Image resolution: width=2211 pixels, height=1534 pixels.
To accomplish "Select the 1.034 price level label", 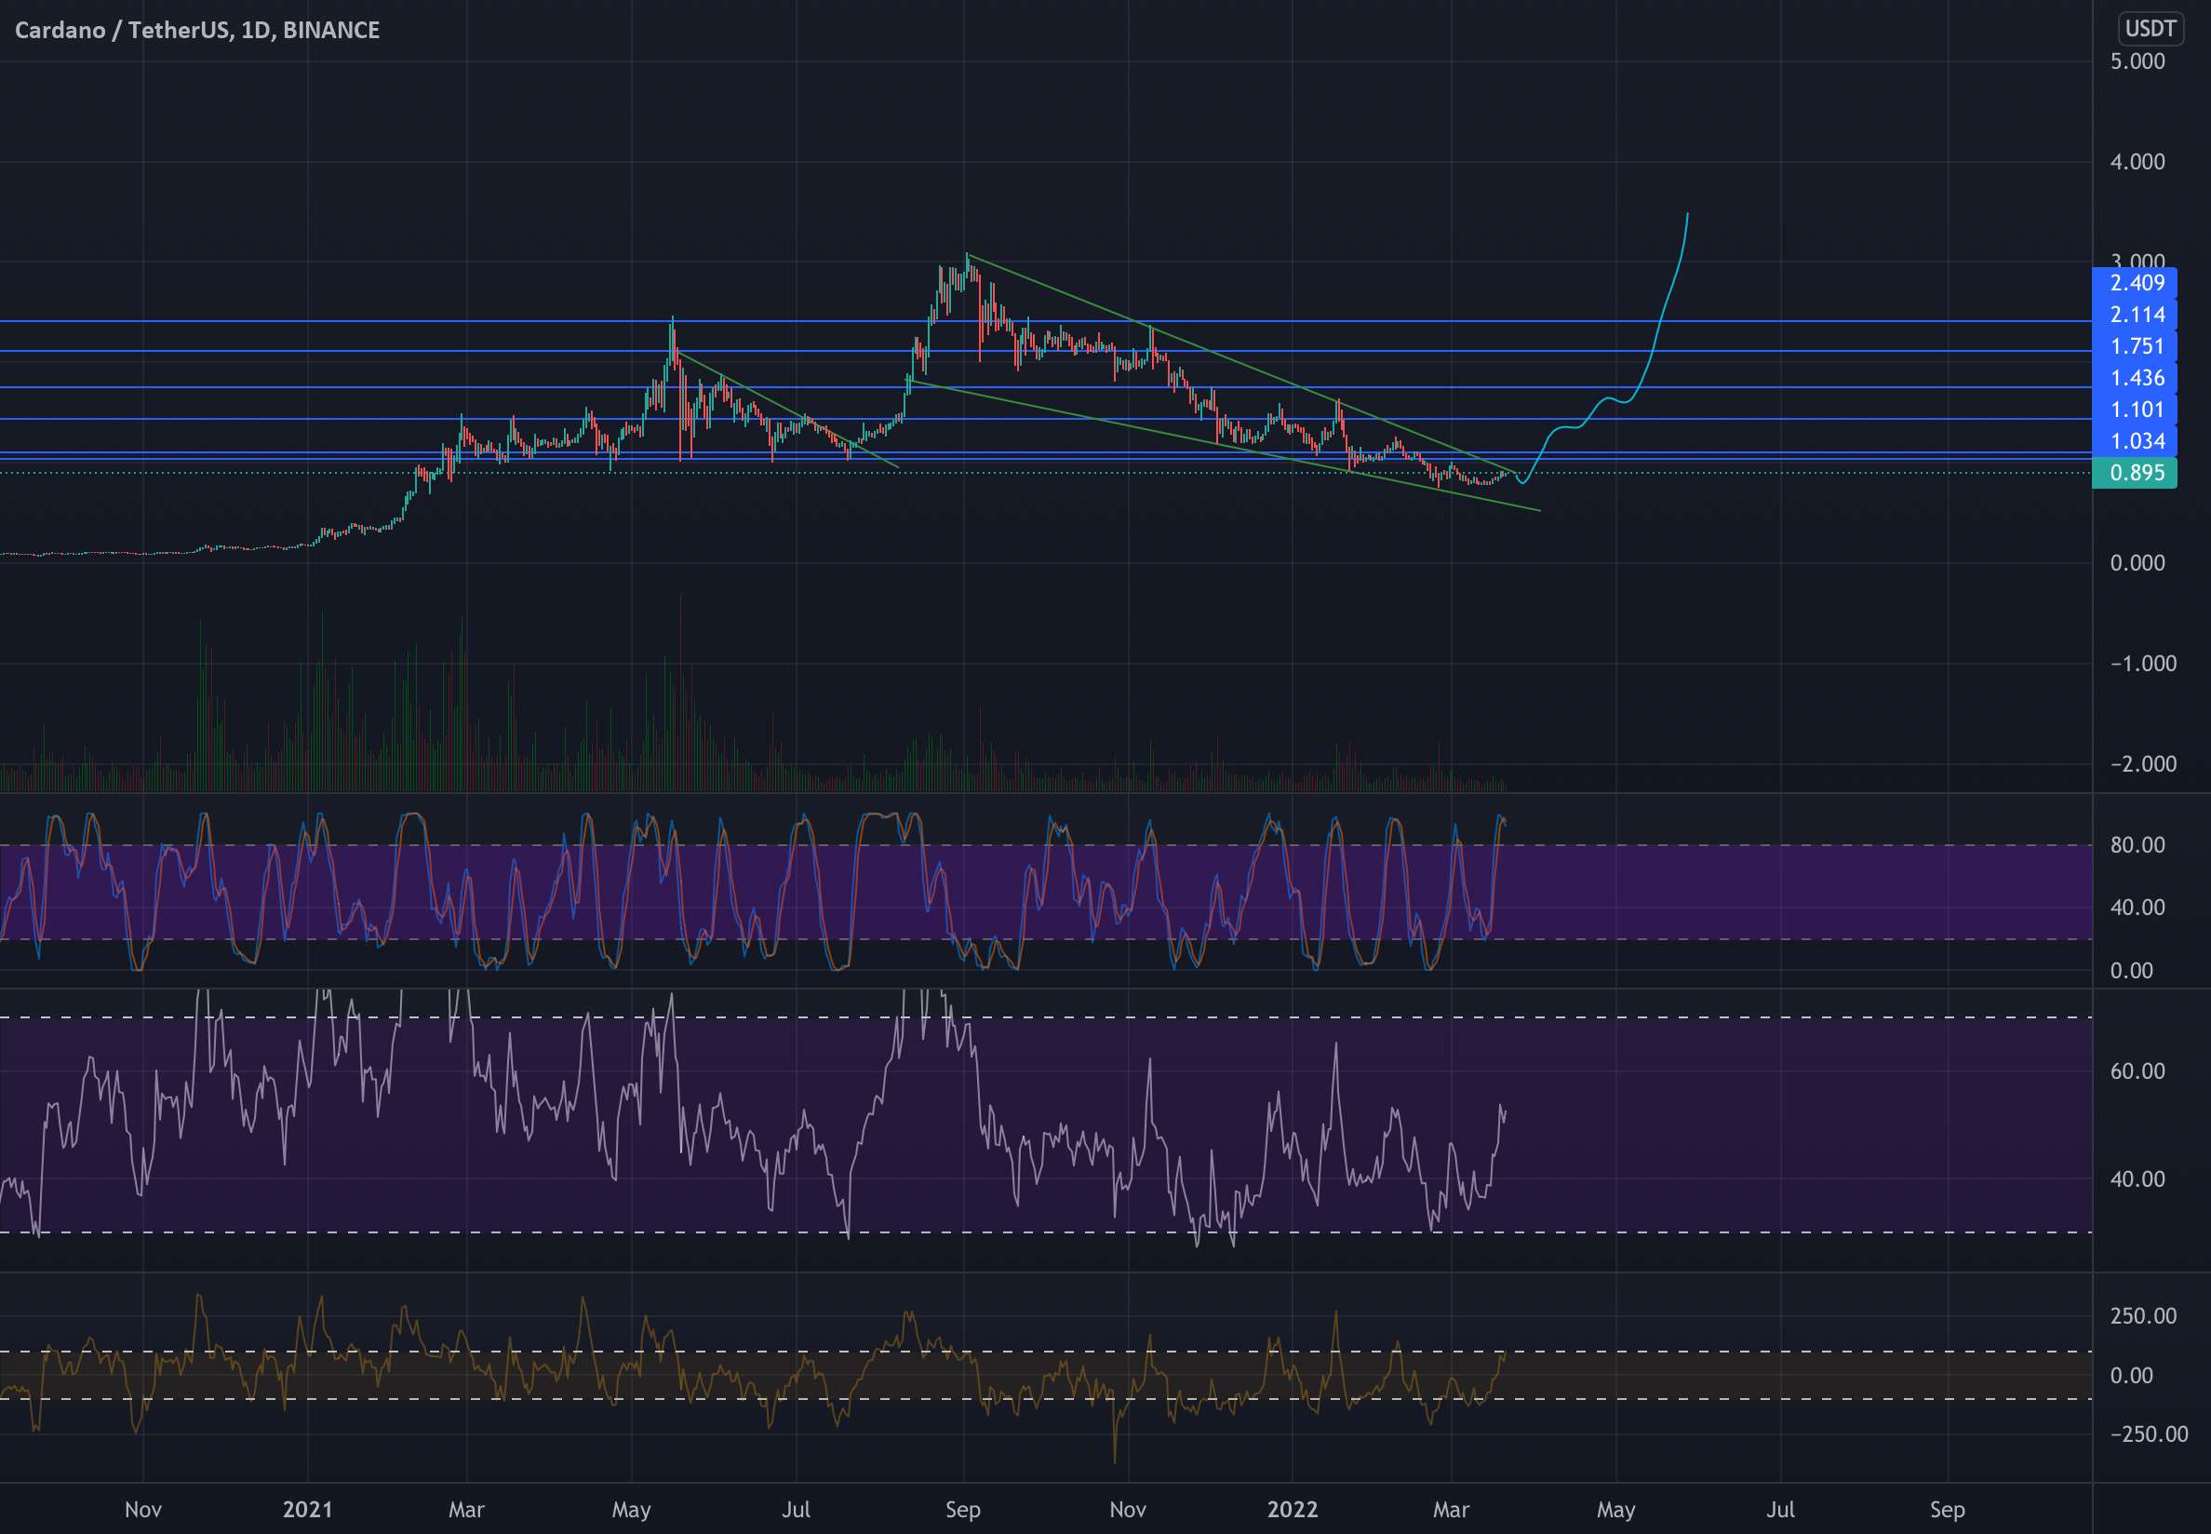I will tap(2135, 441).
